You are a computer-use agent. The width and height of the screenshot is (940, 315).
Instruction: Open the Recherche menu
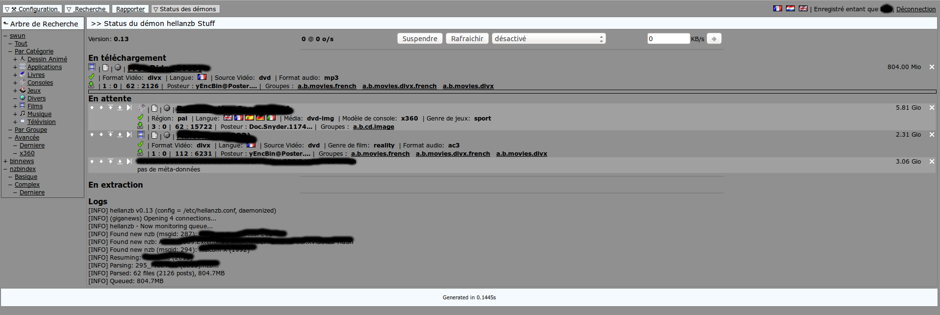(87, 9)
